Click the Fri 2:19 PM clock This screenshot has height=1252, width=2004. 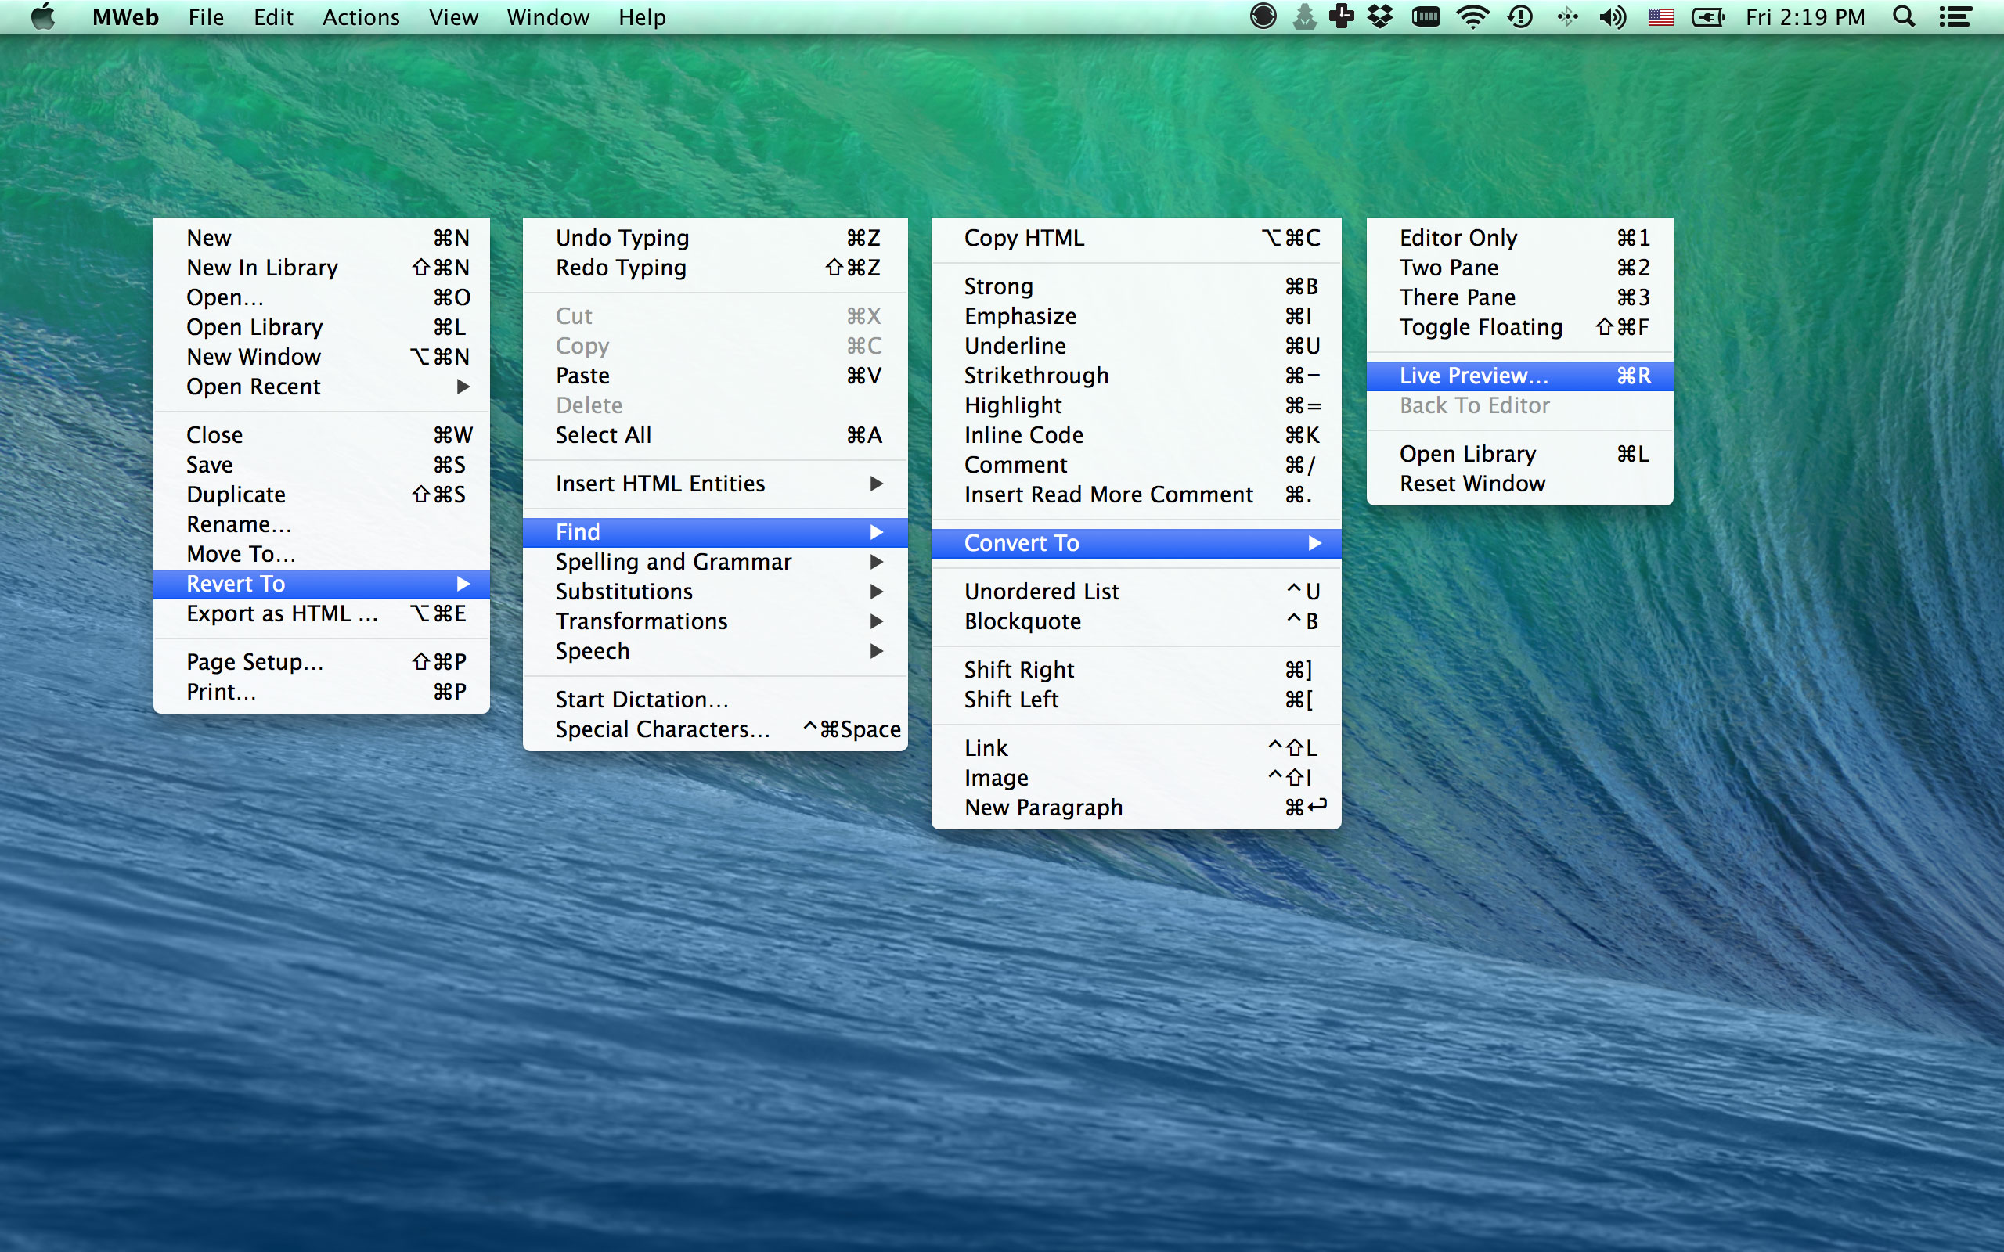[1805, 16]
